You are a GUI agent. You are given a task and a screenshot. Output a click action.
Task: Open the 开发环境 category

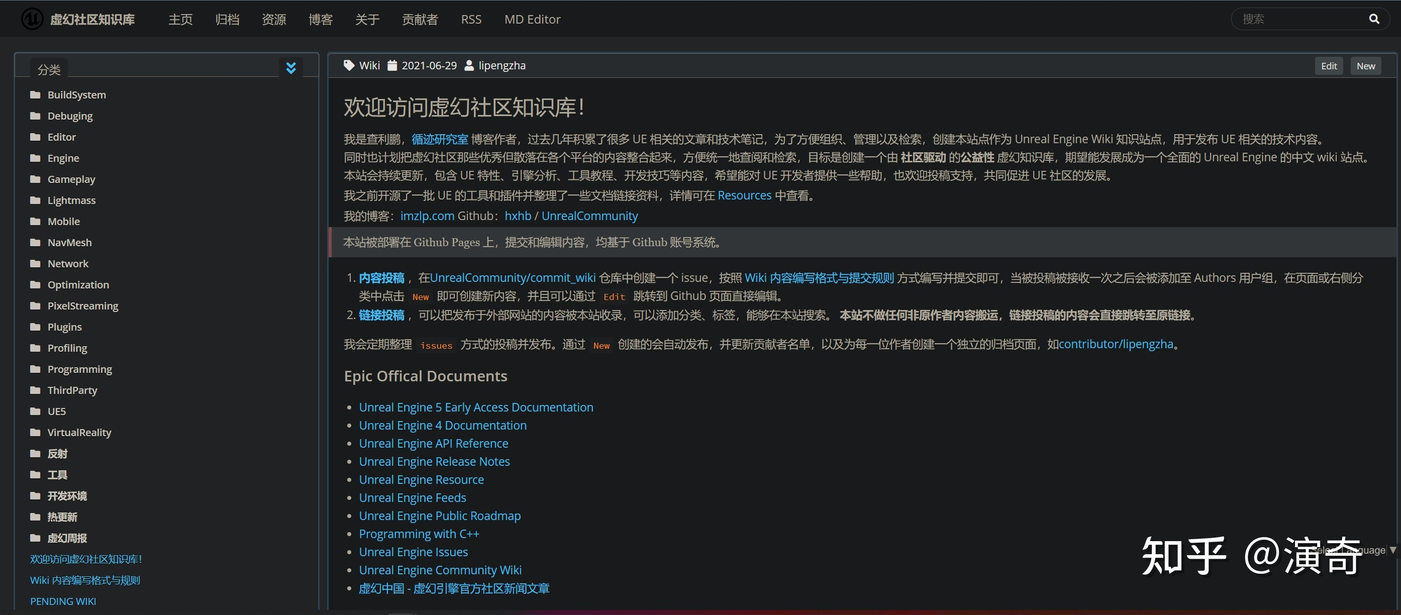pyautogui.click(x=67, y=496)
